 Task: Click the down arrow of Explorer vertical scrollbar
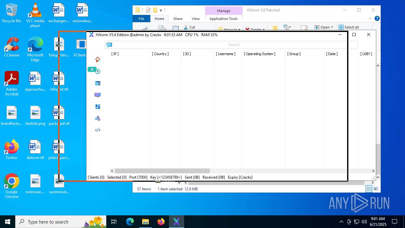[378, 177]
